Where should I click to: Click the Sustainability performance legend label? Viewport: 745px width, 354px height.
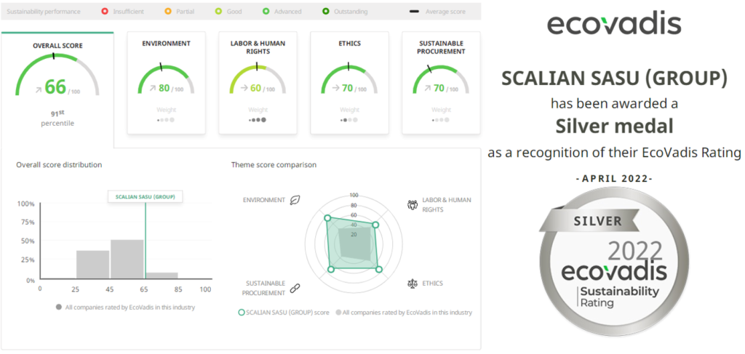point(43,12)
